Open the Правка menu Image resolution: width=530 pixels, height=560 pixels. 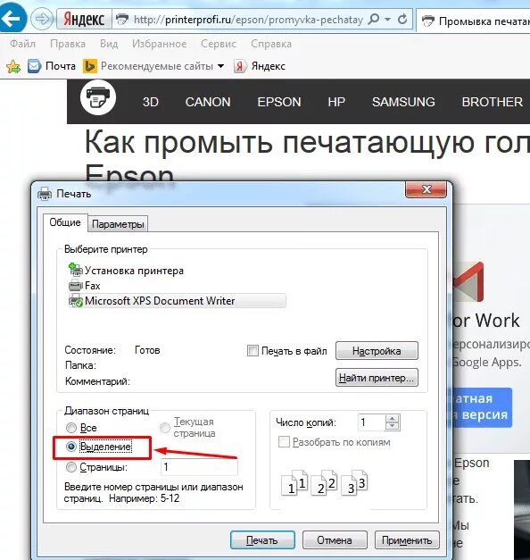pyautogui.click(x=68, y=44)
